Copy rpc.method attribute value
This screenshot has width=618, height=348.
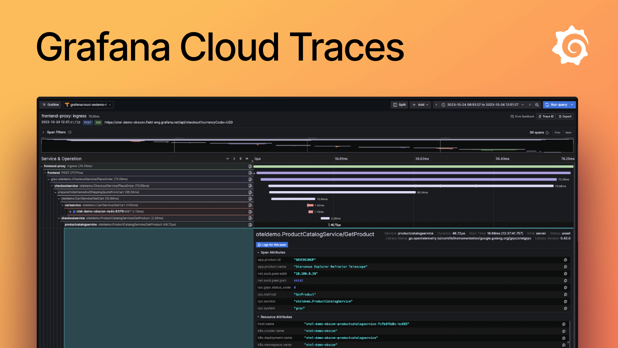click(x=566, y=295)
